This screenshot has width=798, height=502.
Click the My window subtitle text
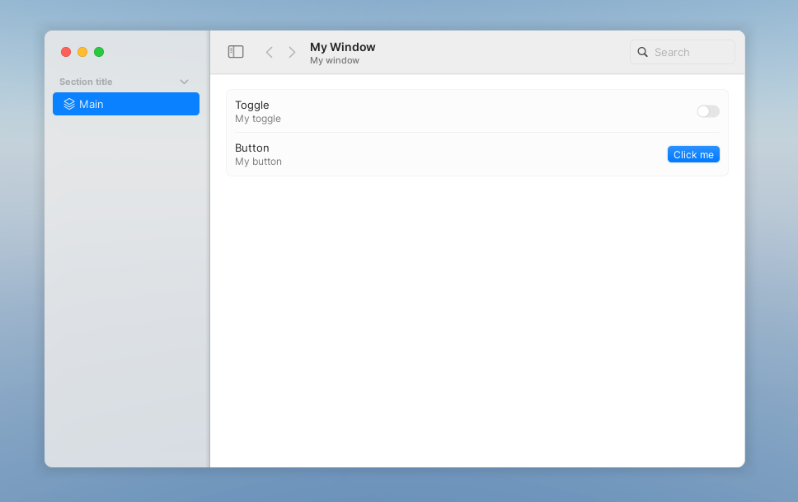pos(335,60)
